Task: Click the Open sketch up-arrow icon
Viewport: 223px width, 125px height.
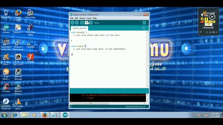Action: pos(86,23)
